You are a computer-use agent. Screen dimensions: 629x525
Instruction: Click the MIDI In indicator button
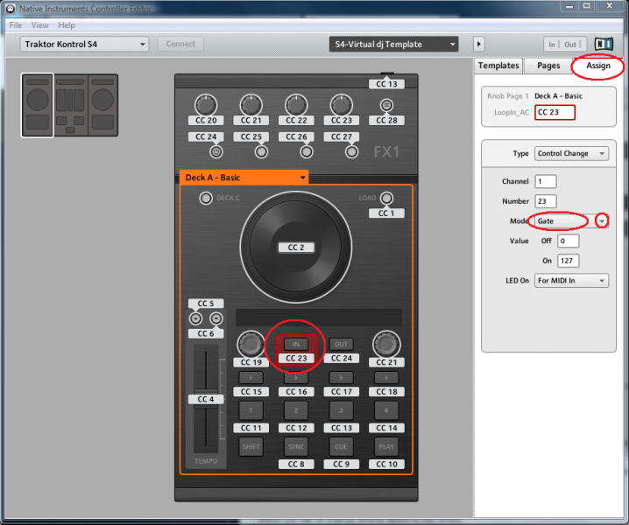[x=553, y=45]
